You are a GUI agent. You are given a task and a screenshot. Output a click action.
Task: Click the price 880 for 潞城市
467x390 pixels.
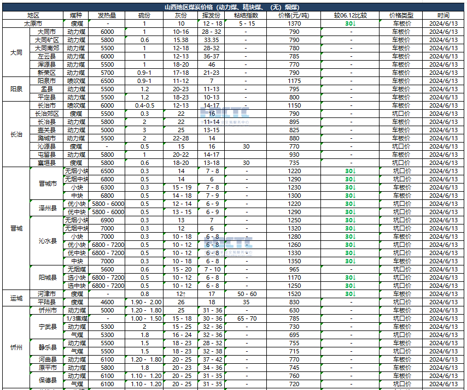point(294,138)
